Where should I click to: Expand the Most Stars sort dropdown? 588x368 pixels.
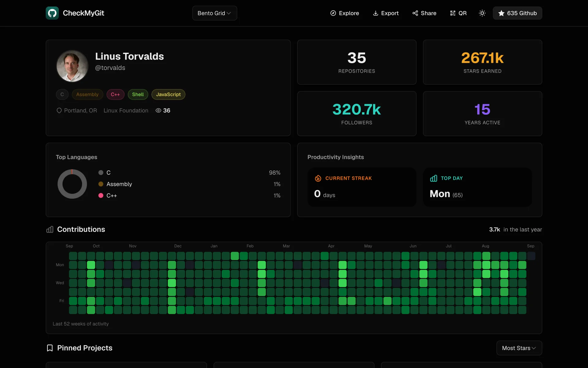(x=519, y=348)
